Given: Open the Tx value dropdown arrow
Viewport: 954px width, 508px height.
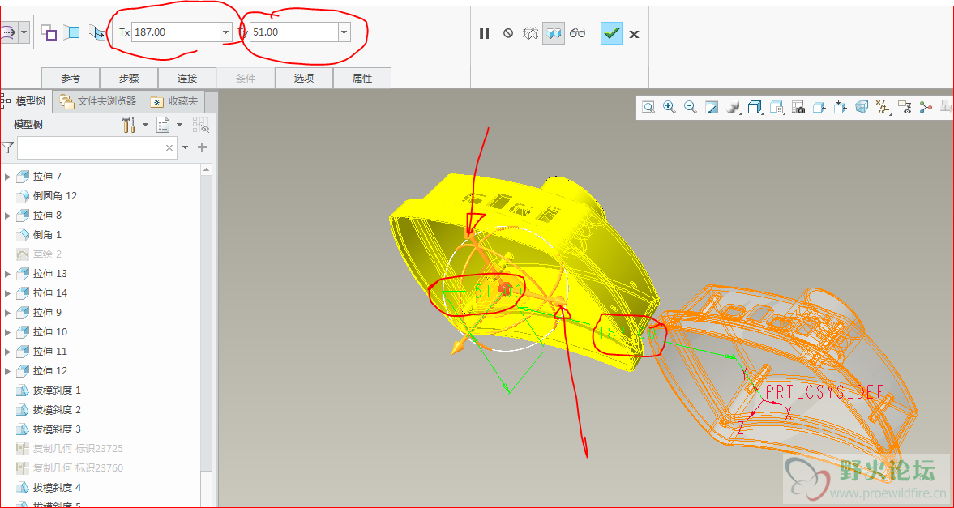Looking at the screenshot, I should [x=226, y=32].
